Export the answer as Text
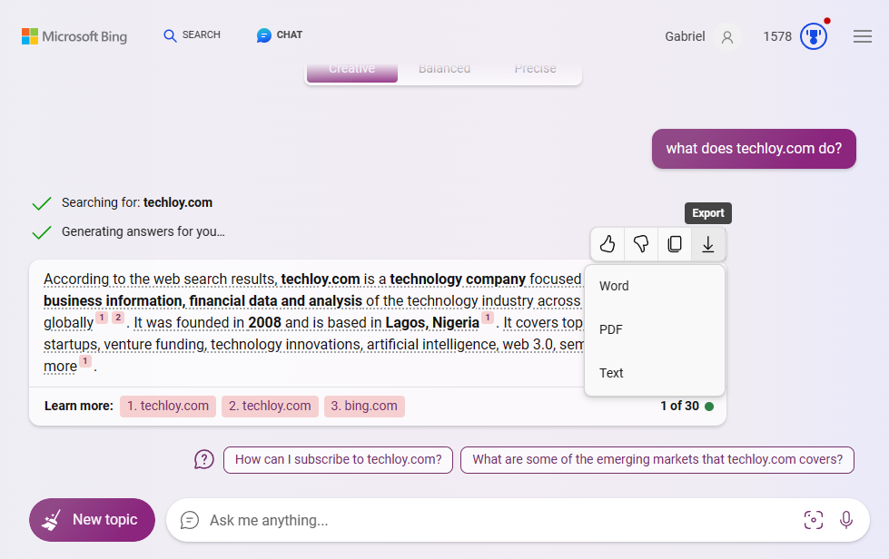Image resolution: width=889 pixels, height=559 pixels. coord(655,373)
